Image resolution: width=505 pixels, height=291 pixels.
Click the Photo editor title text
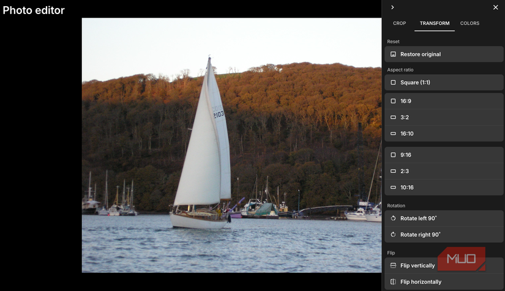coord(34,10)
